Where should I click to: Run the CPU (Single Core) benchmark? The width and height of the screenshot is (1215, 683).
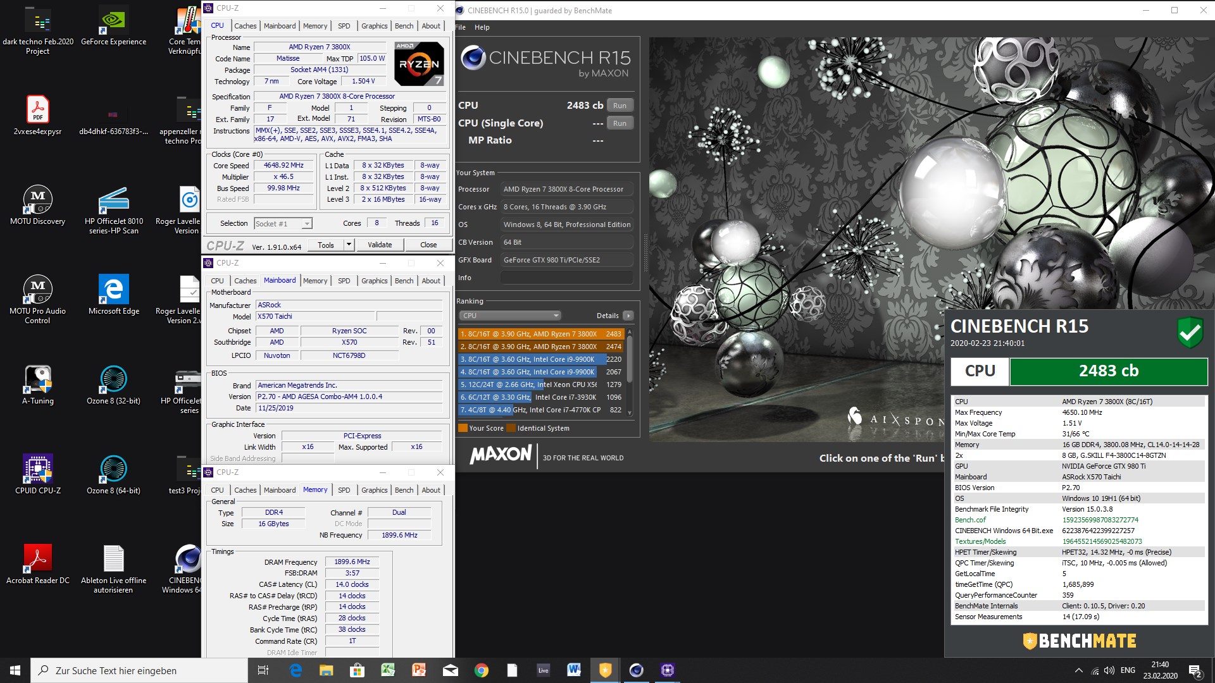coord(620,123)
